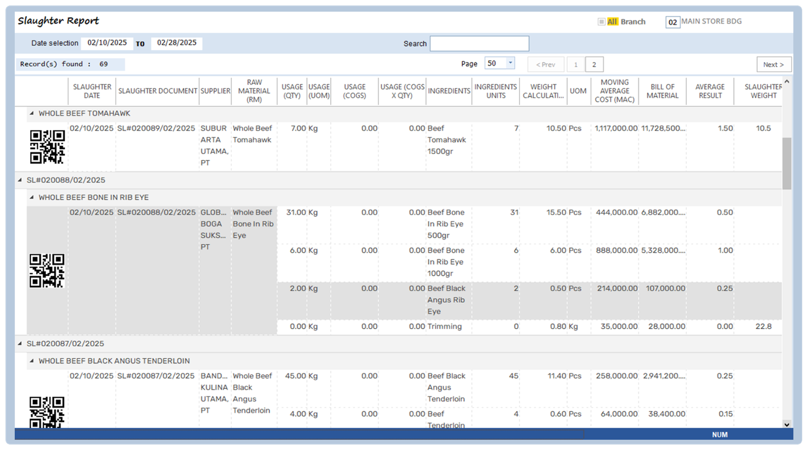Open the Page size dropdown
This screenshot has height=450, width=809.
pos(510,63)
